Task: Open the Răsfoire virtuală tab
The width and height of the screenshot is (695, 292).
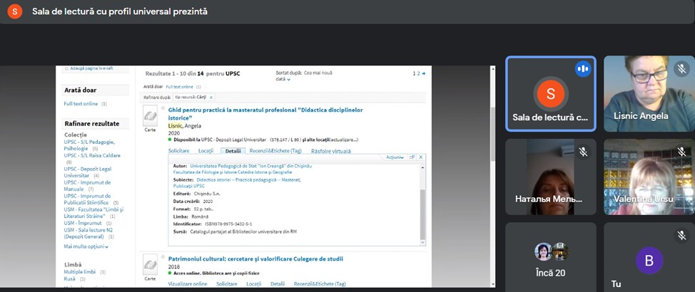Action: [330, 151]
